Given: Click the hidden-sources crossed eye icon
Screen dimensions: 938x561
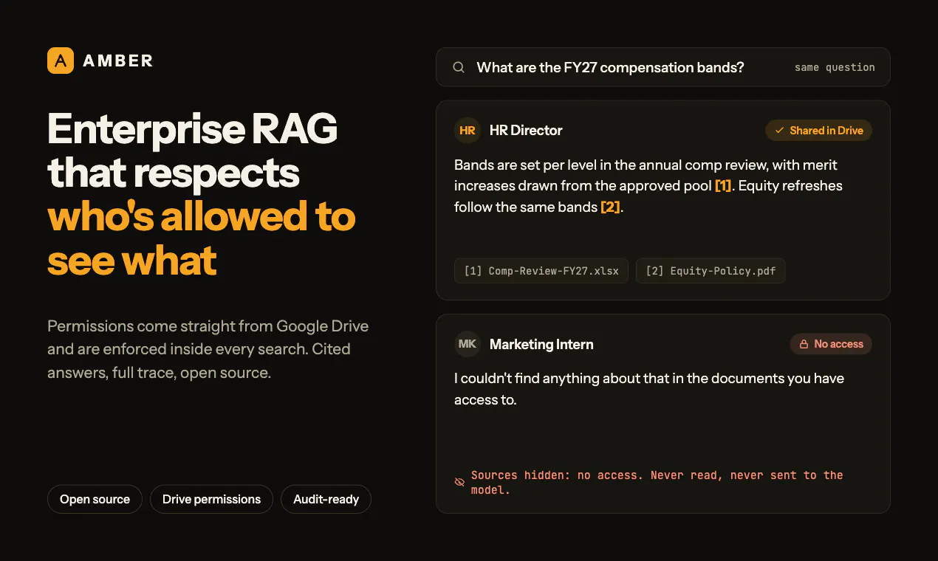Looking at the screenshot, I should point(459,482).
